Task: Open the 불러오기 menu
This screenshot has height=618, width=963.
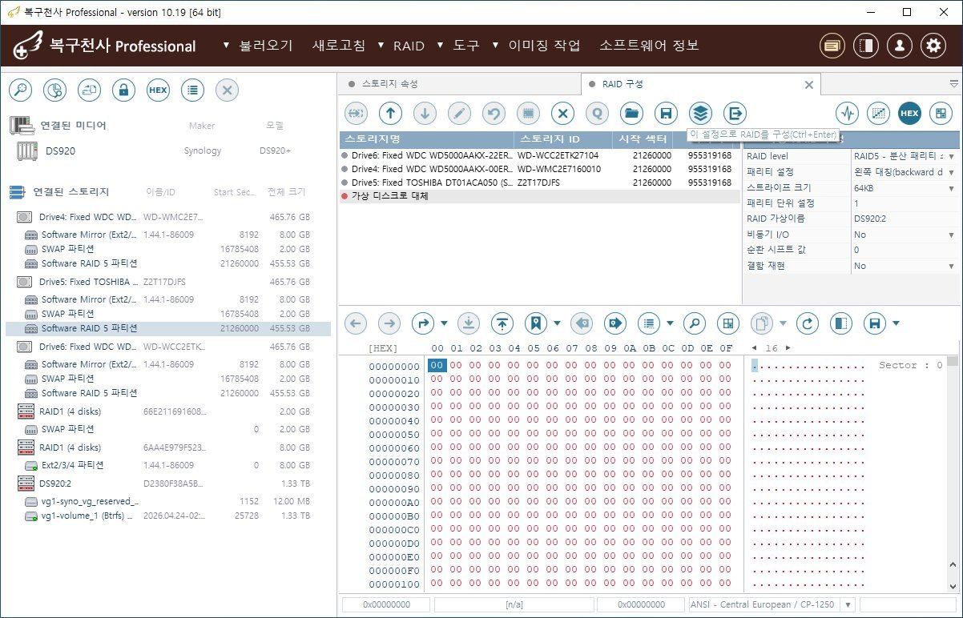Action: point(258,46)
